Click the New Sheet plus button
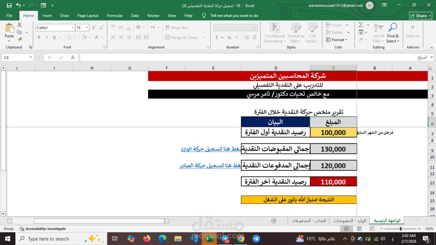 pos(274,221)
